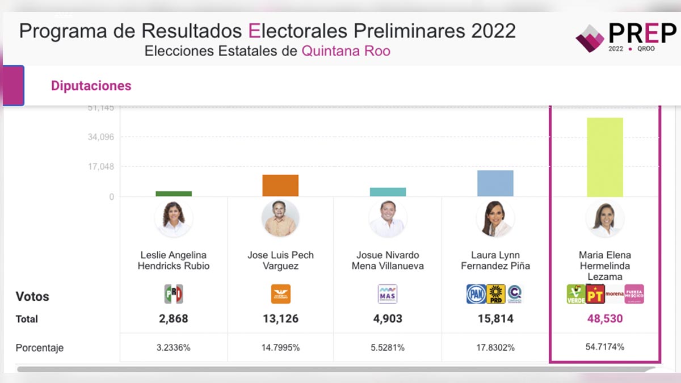Click the magenta square beside Diputaciones

coord(13,86)
